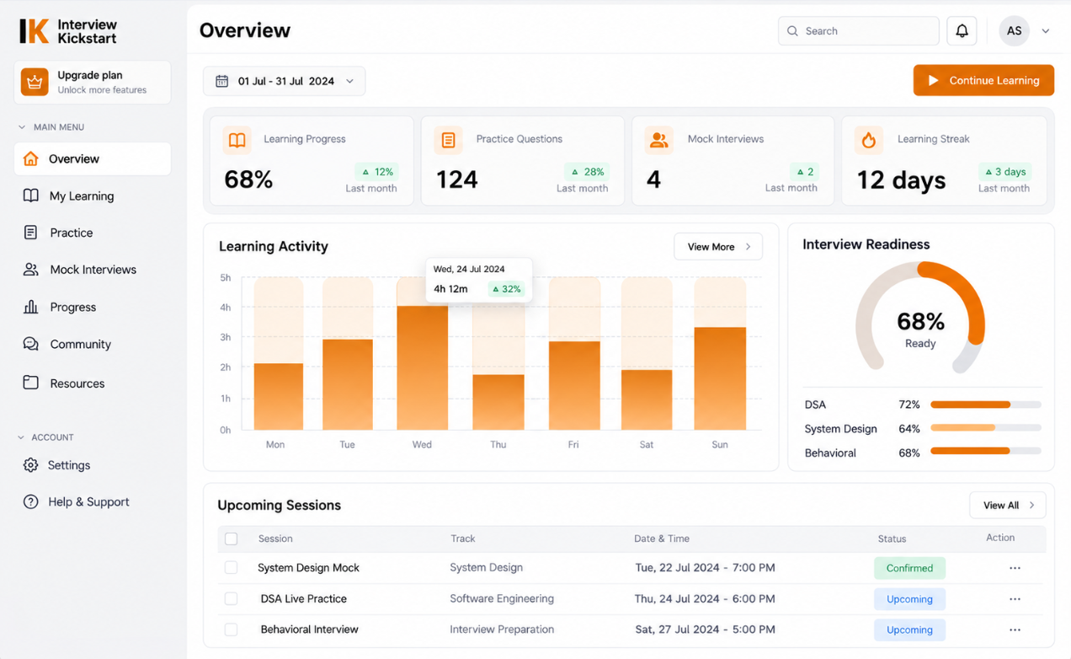
Task: Click View All in Upcoming Sessions
Action: (1008, 506)
